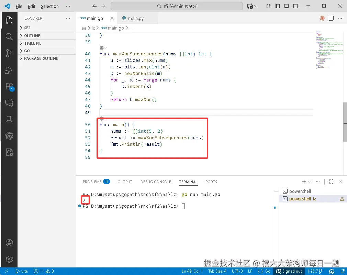Click the notifications bell in status bar
The height and width of the screenshot is (275, 347).
pos(342,271)
